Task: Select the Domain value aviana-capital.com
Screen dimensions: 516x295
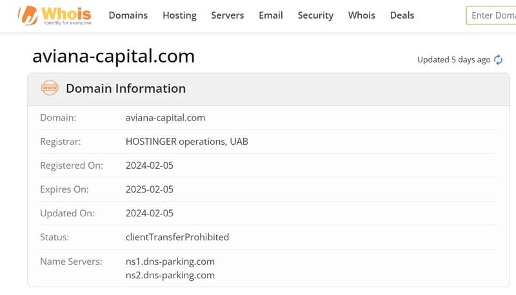Action: point(165,118)
